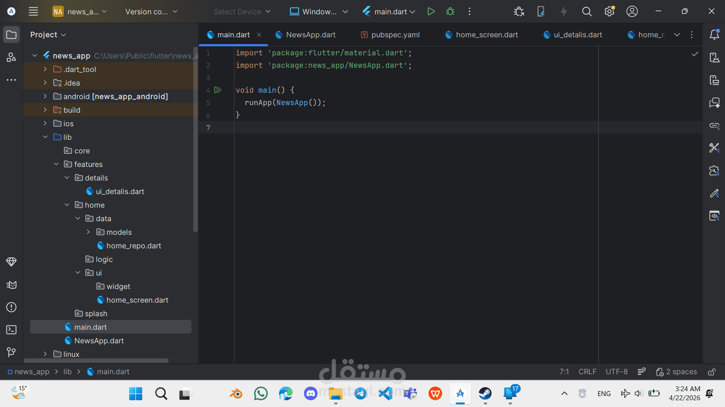Click run gutter icon beside main function
This screenshot has width=725, height=407.
coord(217,90)
